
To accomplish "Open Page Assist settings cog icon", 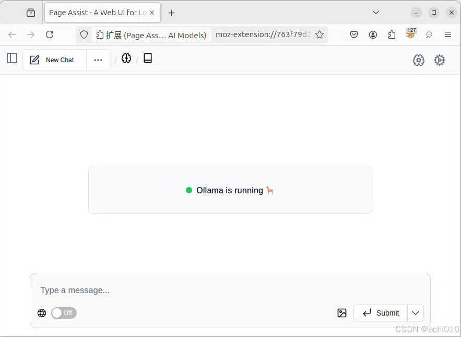I will click(x=440, y=60).
